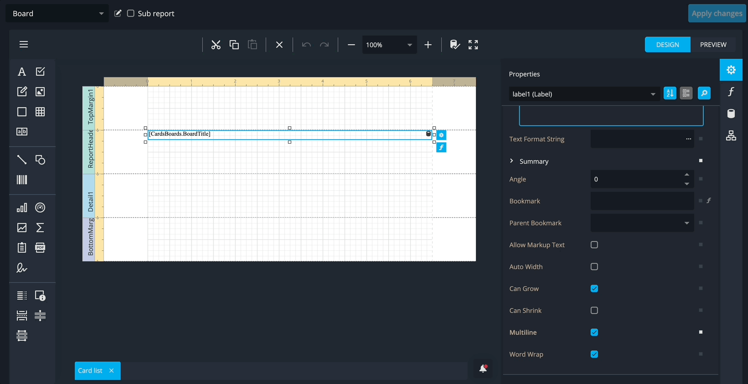Open the Report Explorer panel tab

point(731,135)
